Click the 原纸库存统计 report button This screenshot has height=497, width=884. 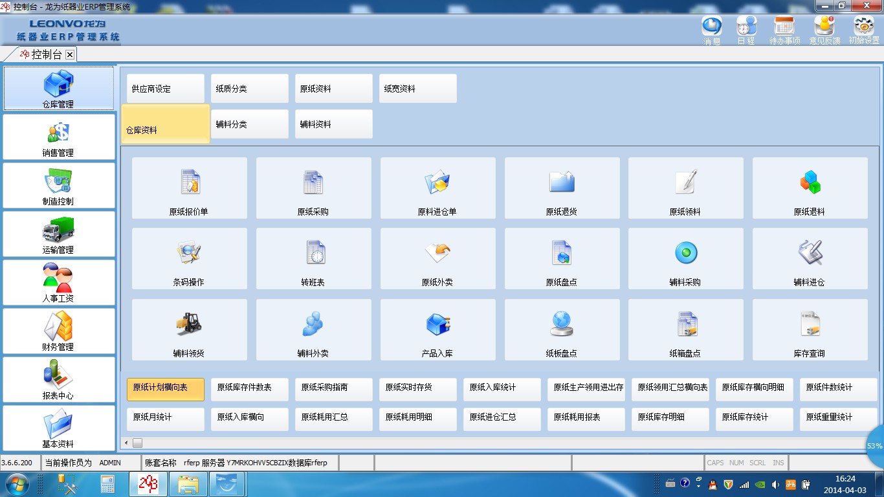[x=754, y=417]
